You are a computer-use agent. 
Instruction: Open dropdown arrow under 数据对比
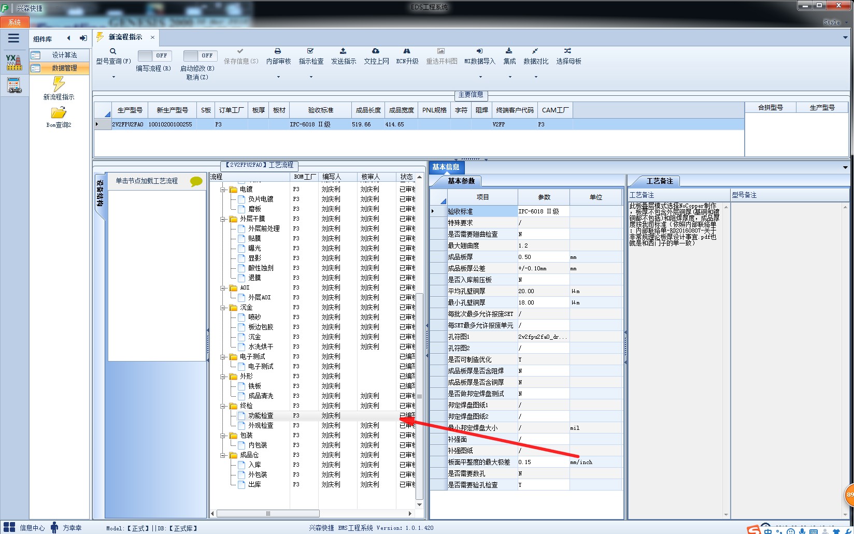[x=536, y=77]
